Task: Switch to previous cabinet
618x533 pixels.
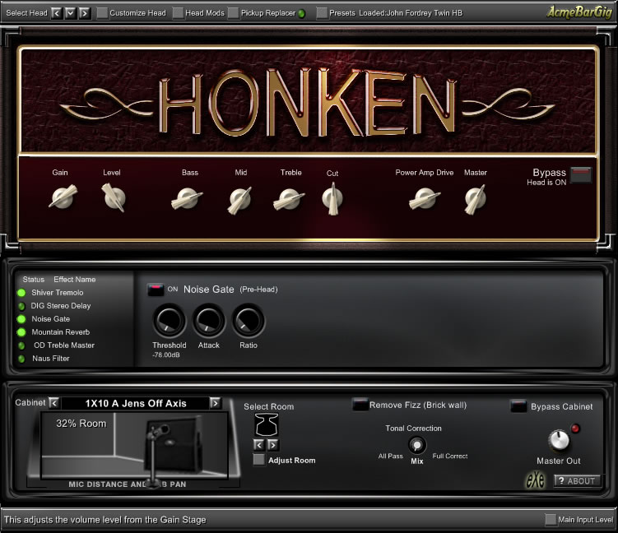Action: tap(54, 403)
